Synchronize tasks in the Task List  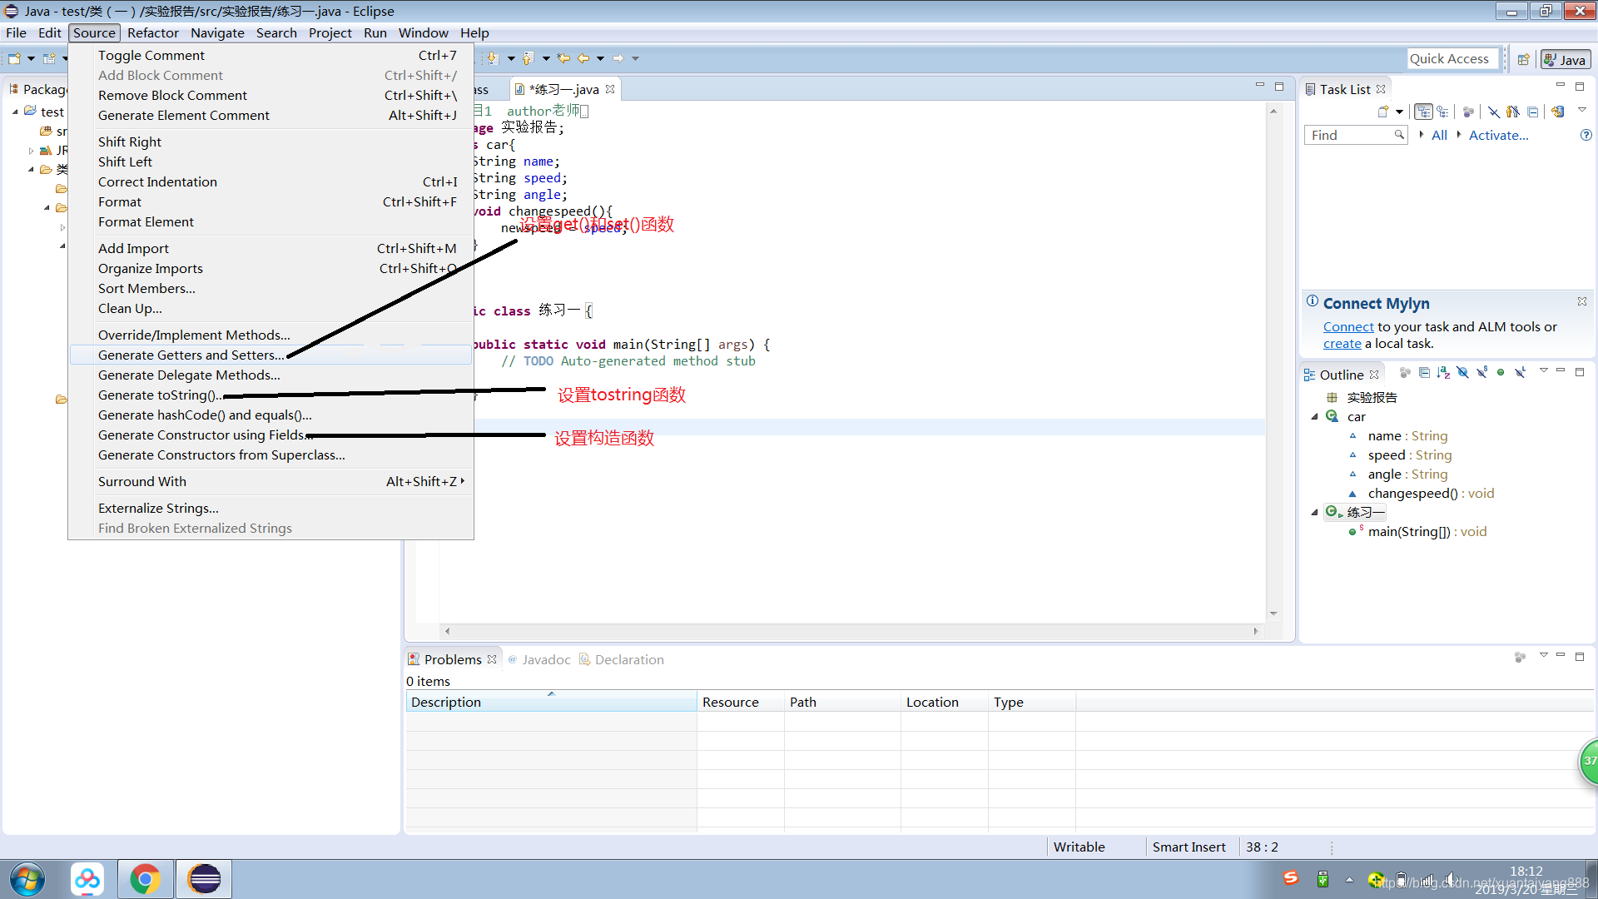coord(1557,112)
